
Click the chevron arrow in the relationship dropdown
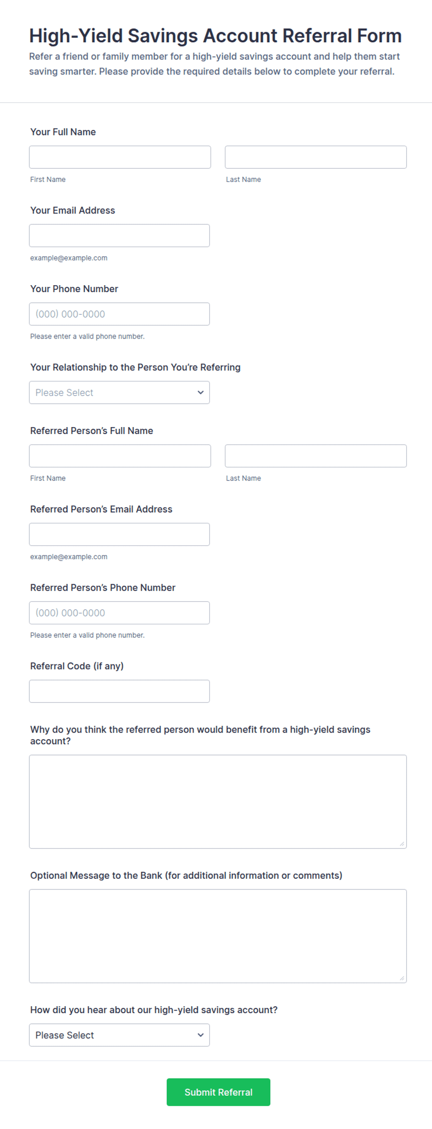(x=201, y=393)
